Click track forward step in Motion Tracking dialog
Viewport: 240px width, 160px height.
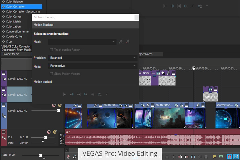click(x=85, y=94)
